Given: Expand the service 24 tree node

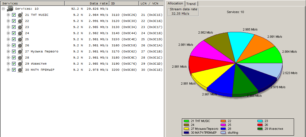Looking at the screenshot, I should 8,33.
